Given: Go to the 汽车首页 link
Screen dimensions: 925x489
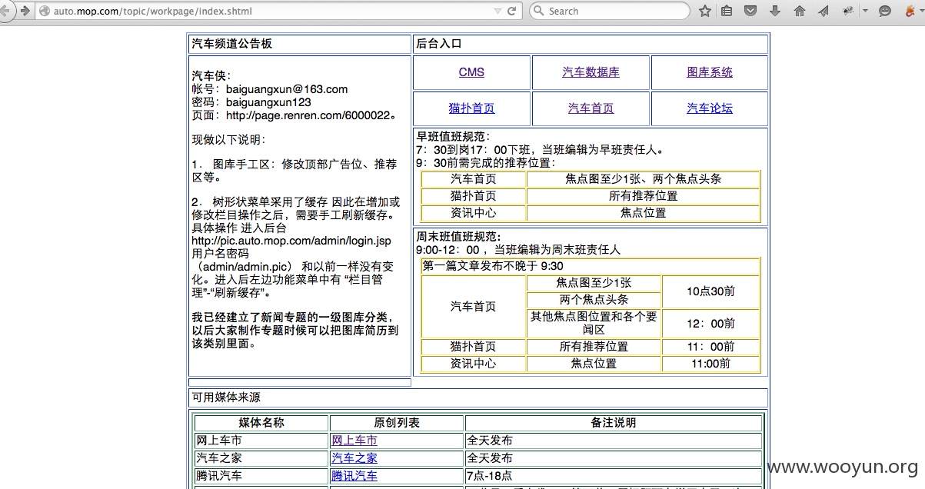Looking at the screenshot, I should coord(591,108).
